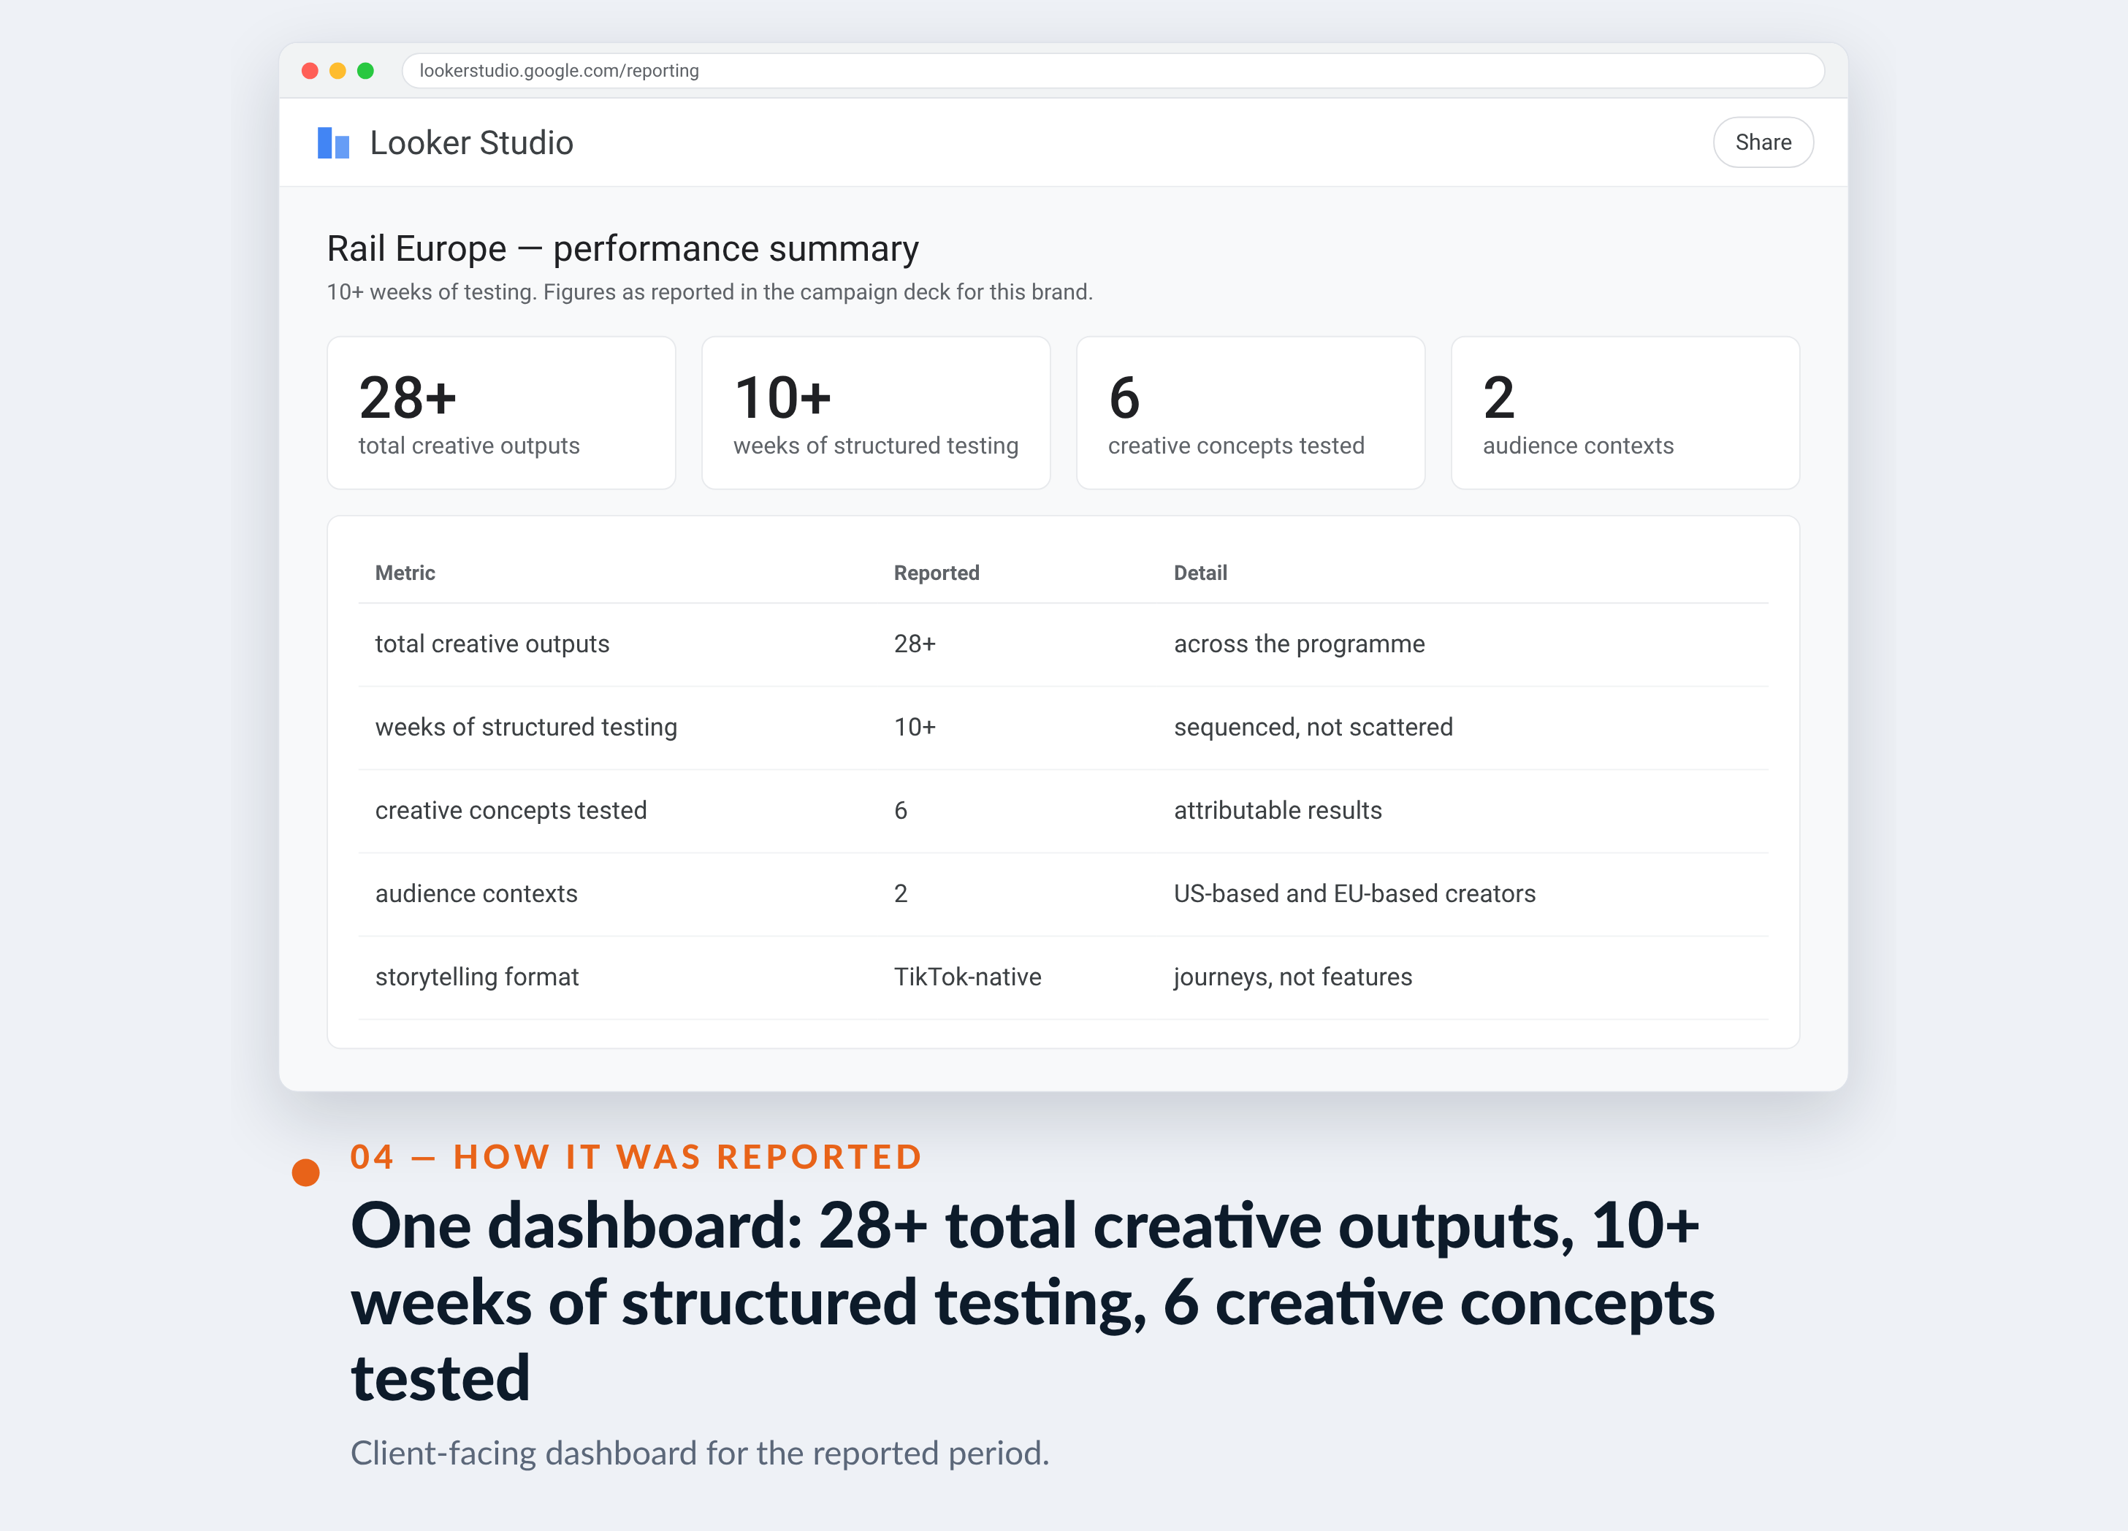Click the "audience contexts" scorecard label
This screenshot has width=2128, height=1531.
click(x=1578, y=446)
